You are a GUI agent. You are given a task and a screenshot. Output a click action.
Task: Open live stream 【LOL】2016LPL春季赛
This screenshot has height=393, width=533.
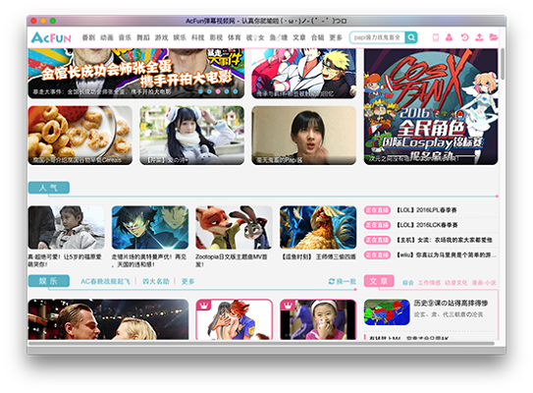[427, 210]
